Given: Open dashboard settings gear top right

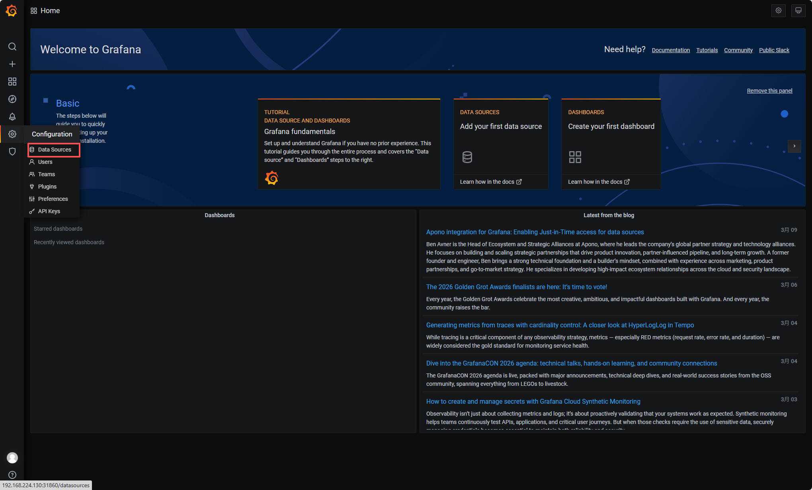Looking at the screenshot, I should 779,11.
